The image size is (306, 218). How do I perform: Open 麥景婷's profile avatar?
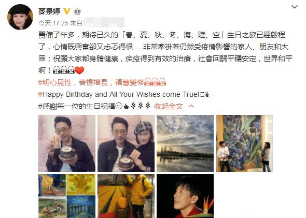click(20, 17)
